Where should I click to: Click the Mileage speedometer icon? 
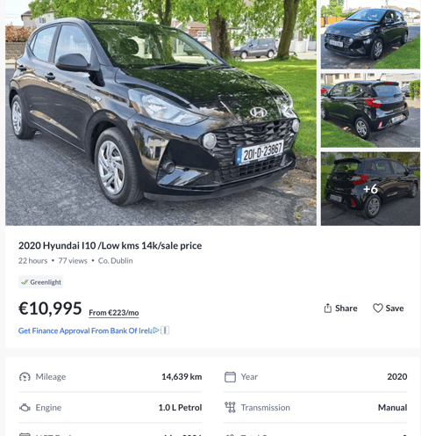point(25,376)
